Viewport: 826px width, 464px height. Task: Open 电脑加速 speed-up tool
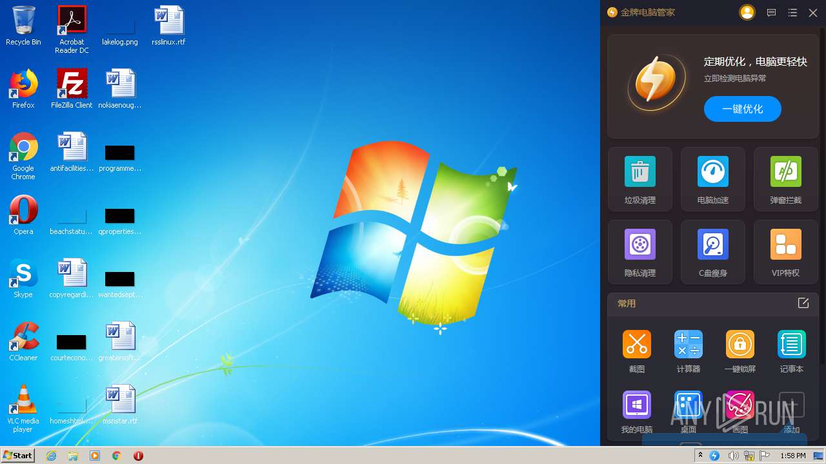point(712,179)
